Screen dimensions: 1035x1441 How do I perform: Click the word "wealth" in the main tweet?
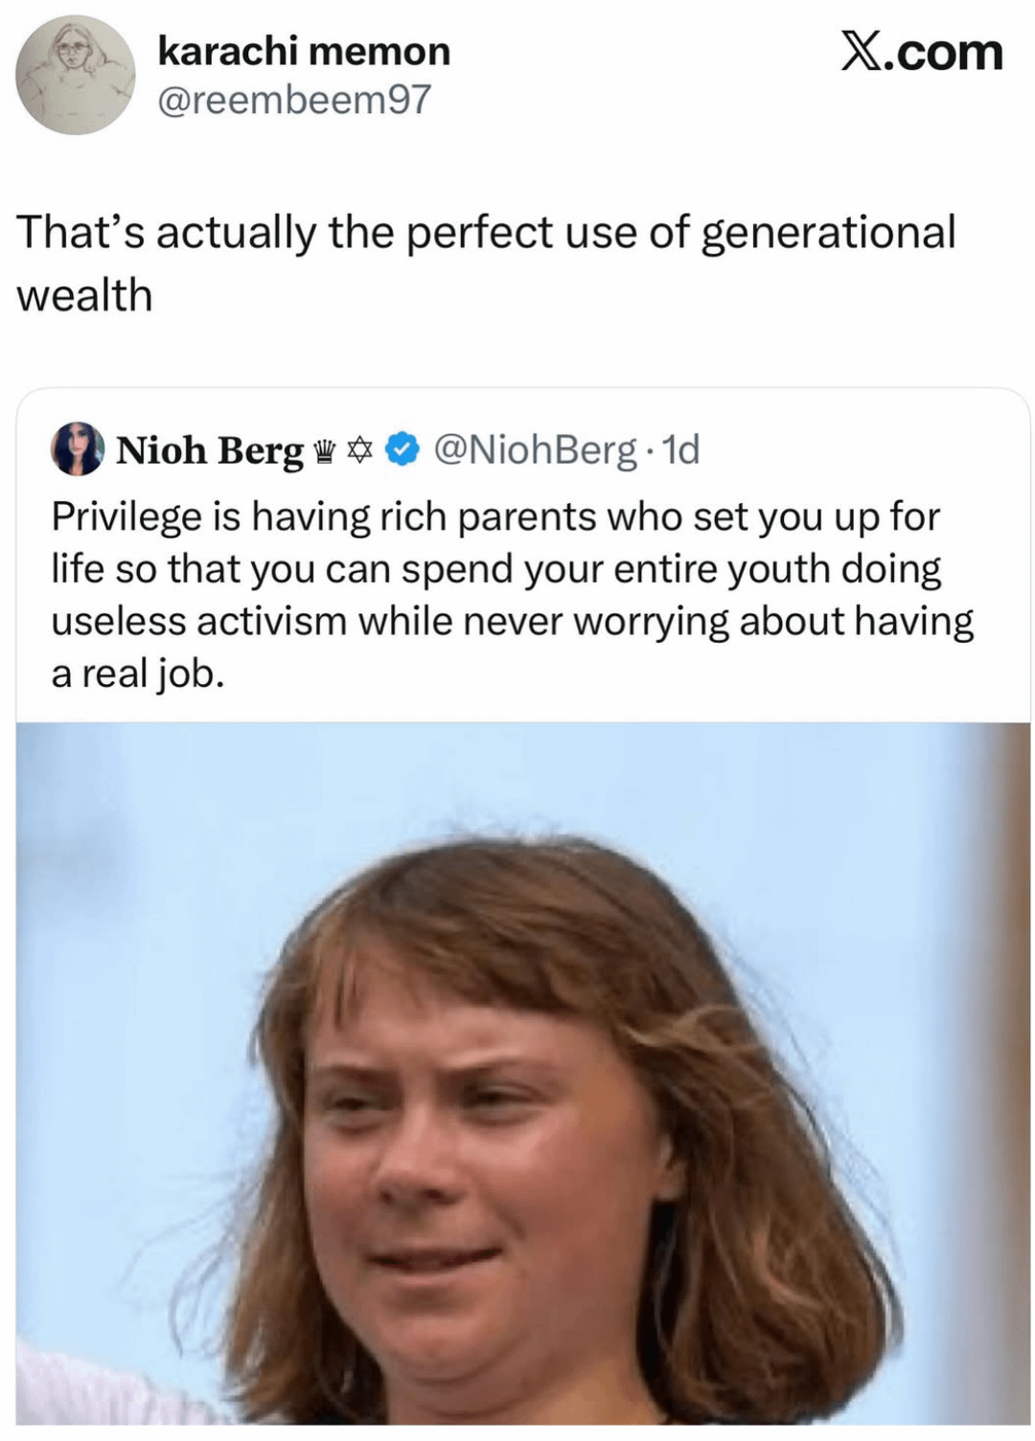pyautogui.click(x=84, y=295)
